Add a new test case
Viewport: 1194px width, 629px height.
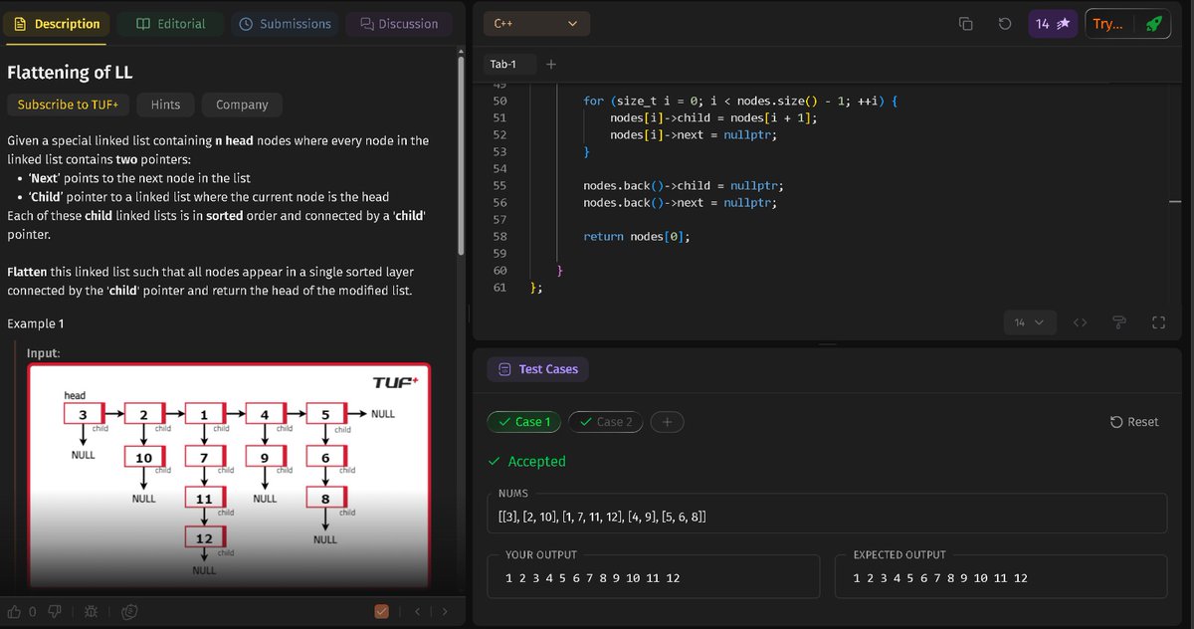668,422
